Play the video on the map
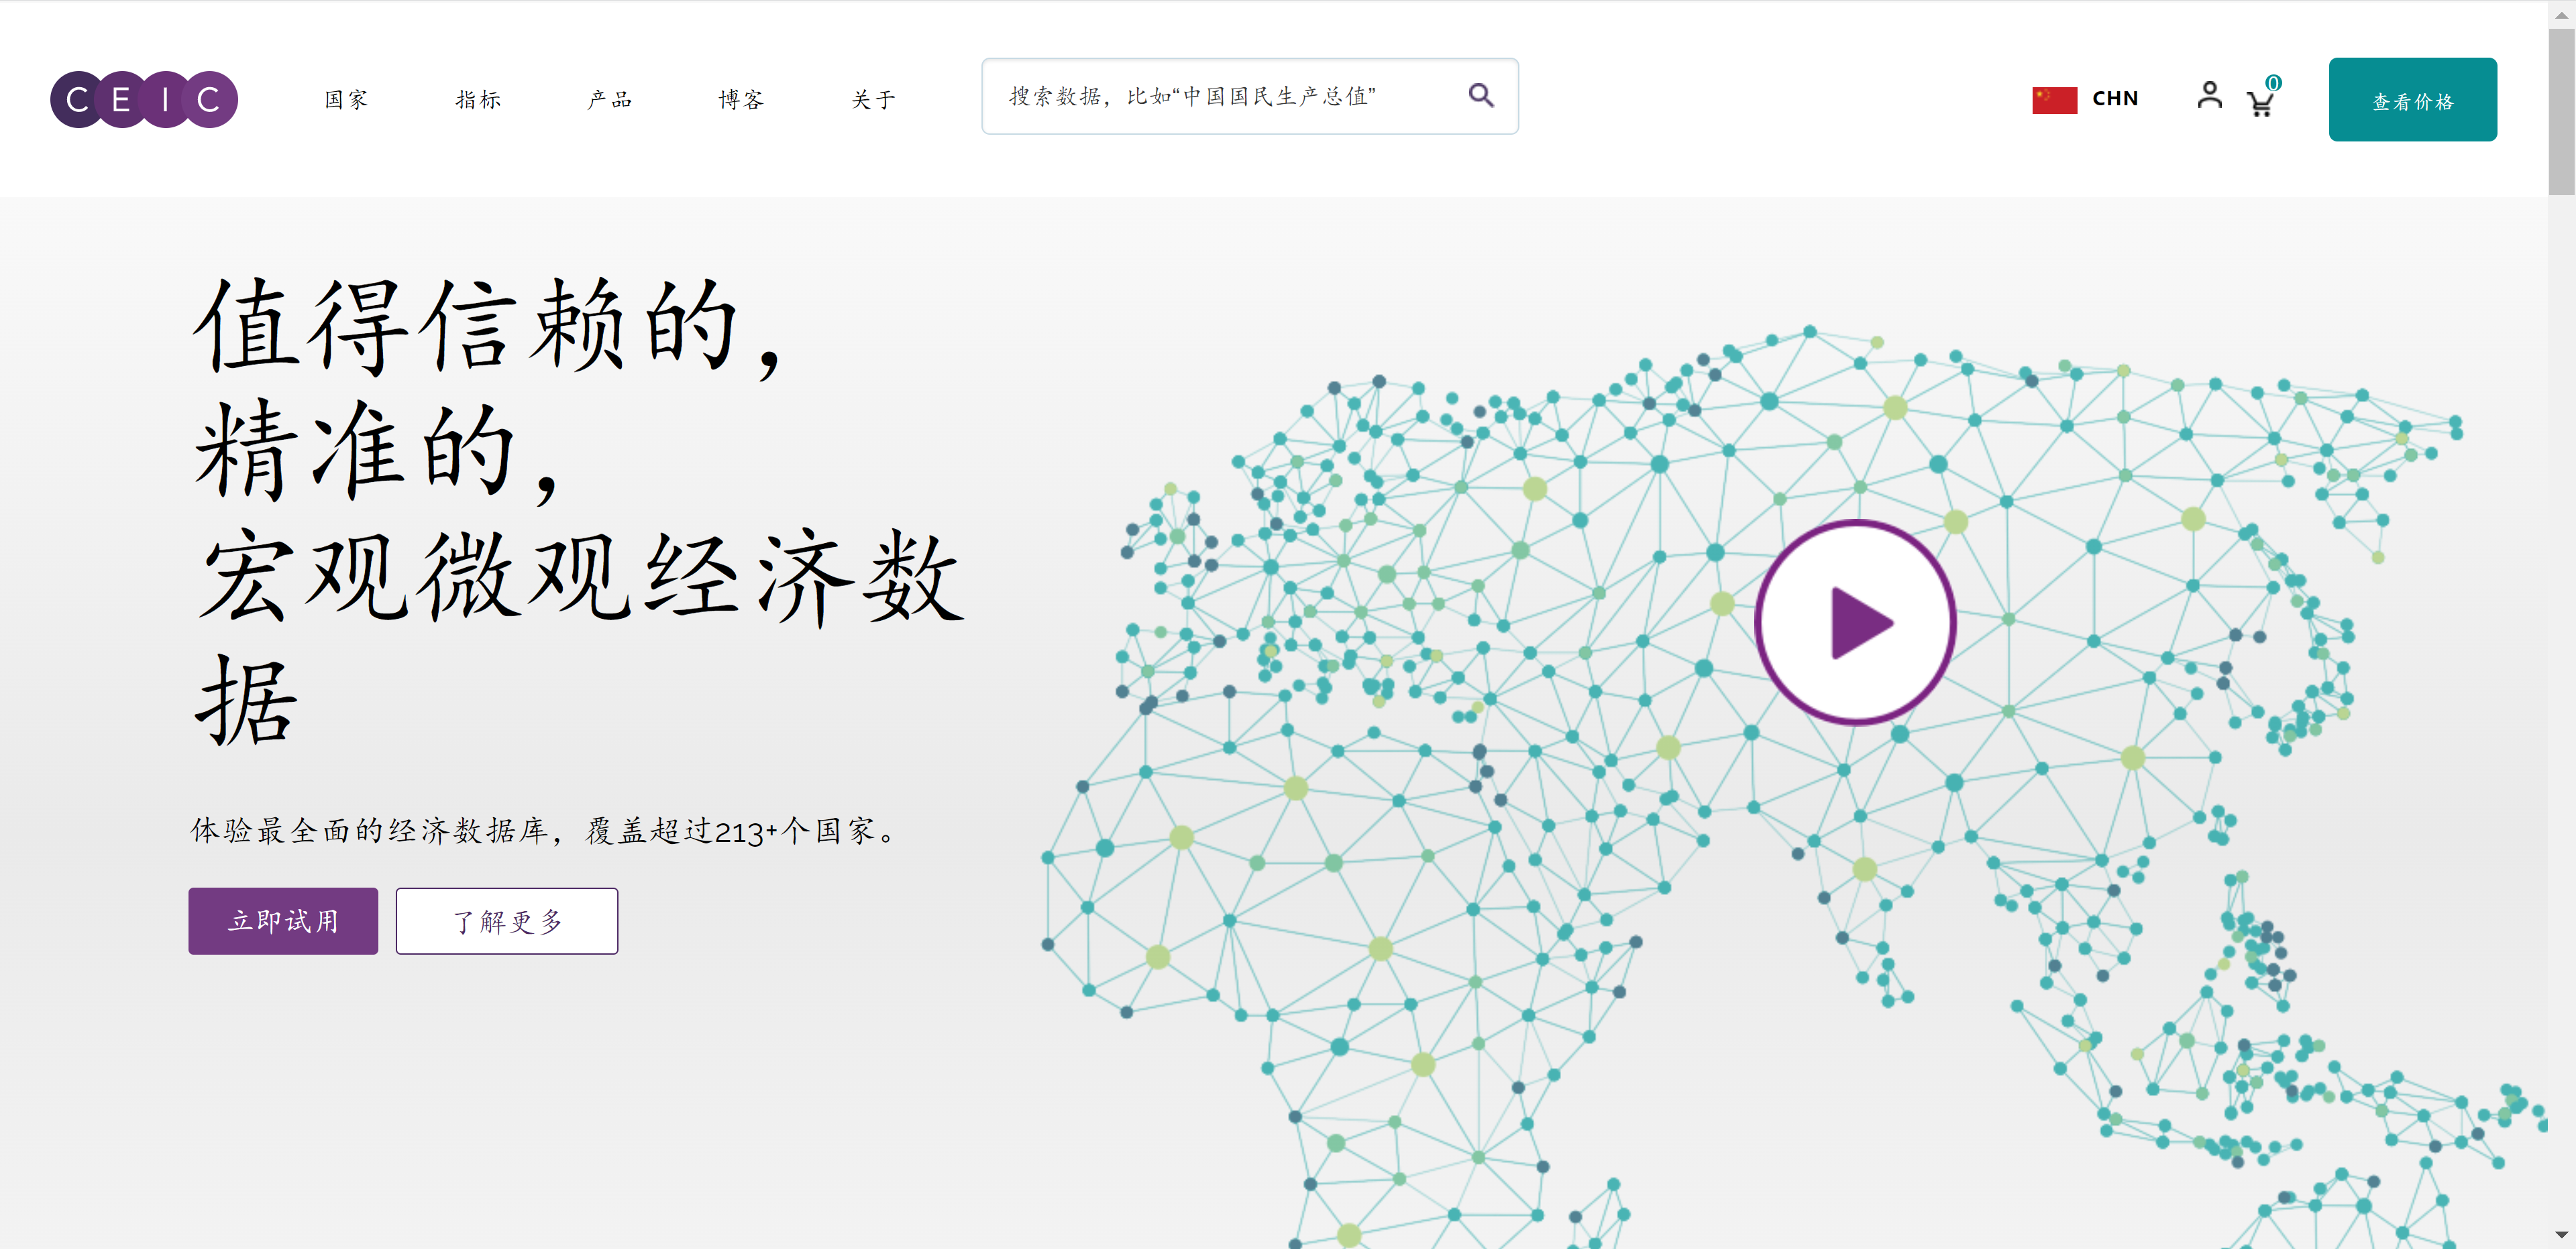The image size is (2576, 1249). tap(1855, 623)
